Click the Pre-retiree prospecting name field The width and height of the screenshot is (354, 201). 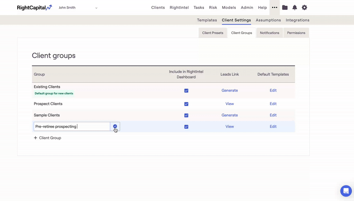[72, 126]
